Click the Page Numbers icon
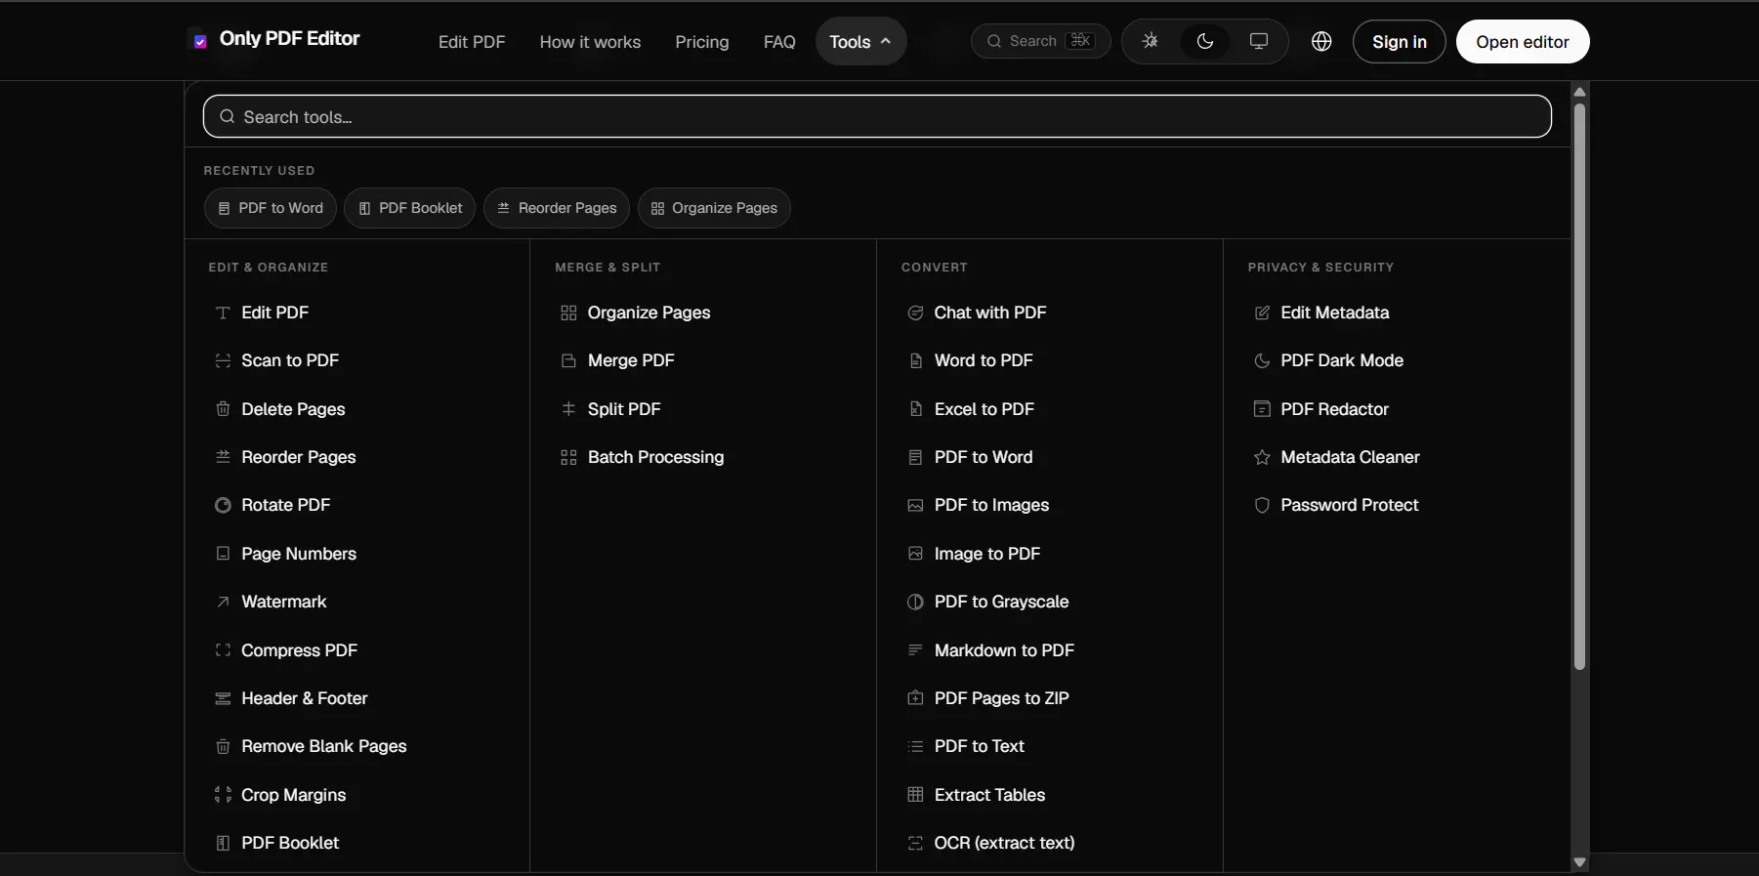The height and width of the screenshot is (876, 1759). pos(223,554)
